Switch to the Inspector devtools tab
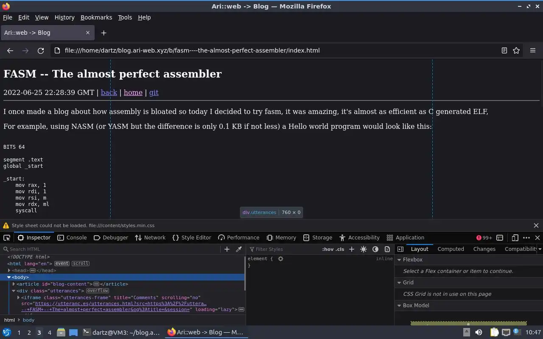 pyautogui.click(x=34, y=238)
